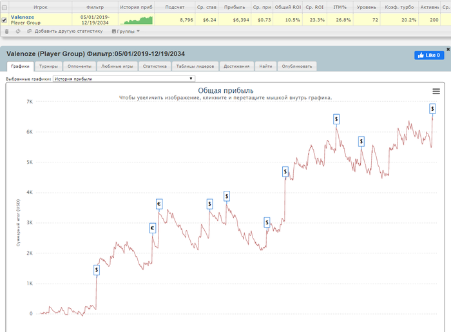
Task: Toggle the Valenoze row checkbox
Action: point(5,20)
